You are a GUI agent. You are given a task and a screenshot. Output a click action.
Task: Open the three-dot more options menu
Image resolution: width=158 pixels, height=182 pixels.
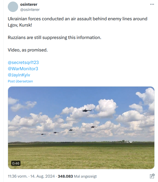152,4
